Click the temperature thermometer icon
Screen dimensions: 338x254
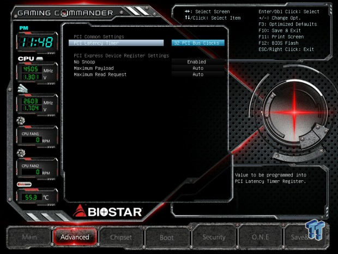click(24, 184)
